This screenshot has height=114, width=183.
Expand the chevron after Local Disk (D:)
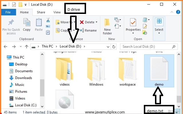point(84,47)
